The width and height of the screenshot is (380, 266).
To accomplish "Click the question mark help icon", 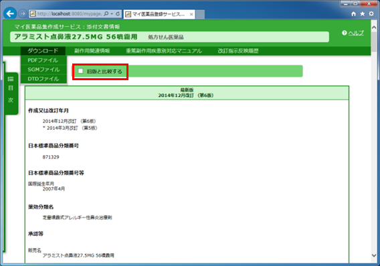I will tap(345, 33).
